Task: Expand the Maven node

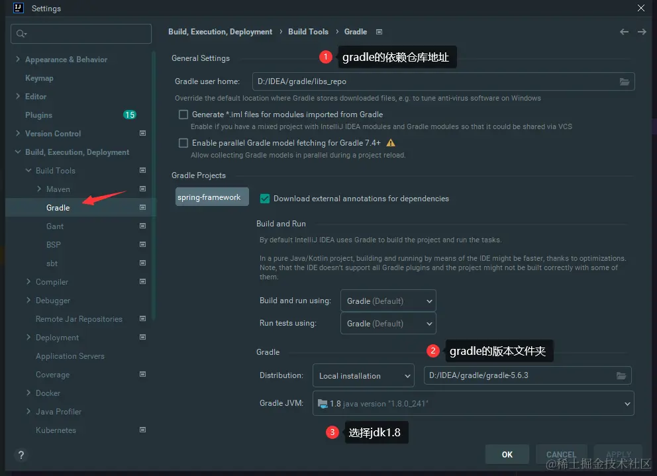Action: [39, 189]
